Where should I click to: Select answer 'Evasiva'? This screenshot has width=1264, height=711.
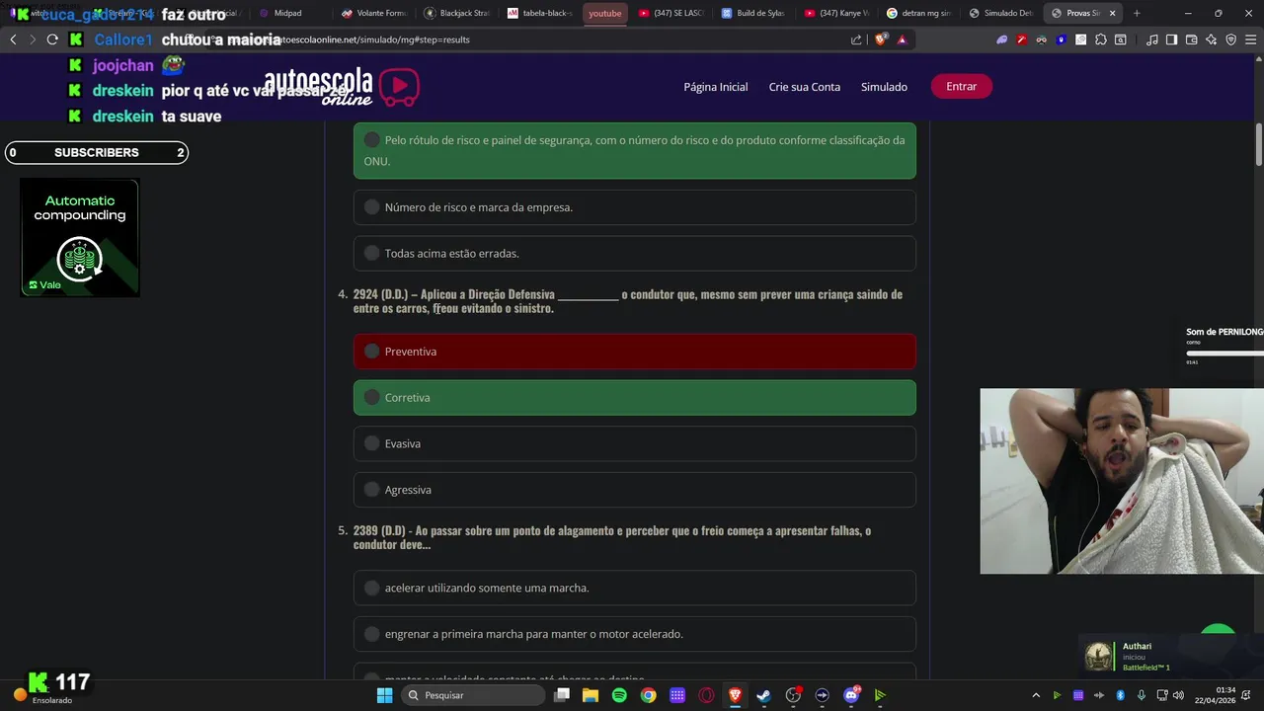pyautogui.click(x=634, y=443)
